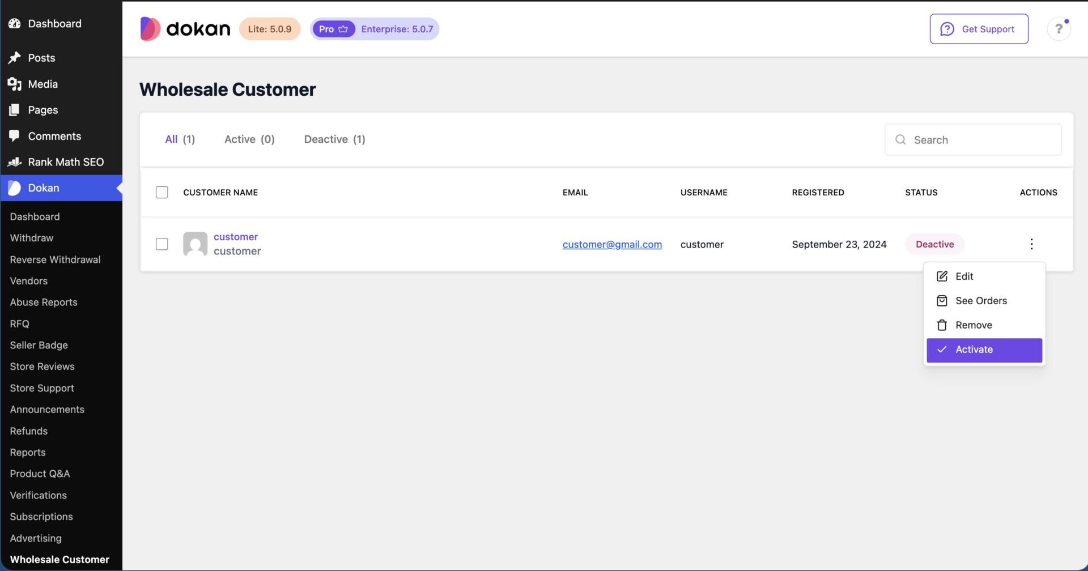Click the search magnifier icon
Screen dimensions: 1088x571
[900, 139]
